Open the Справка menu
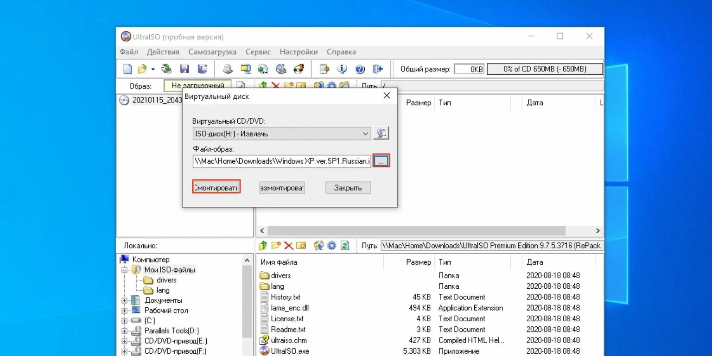This screenshot has width=712, height=356. (x=341, y=52)
